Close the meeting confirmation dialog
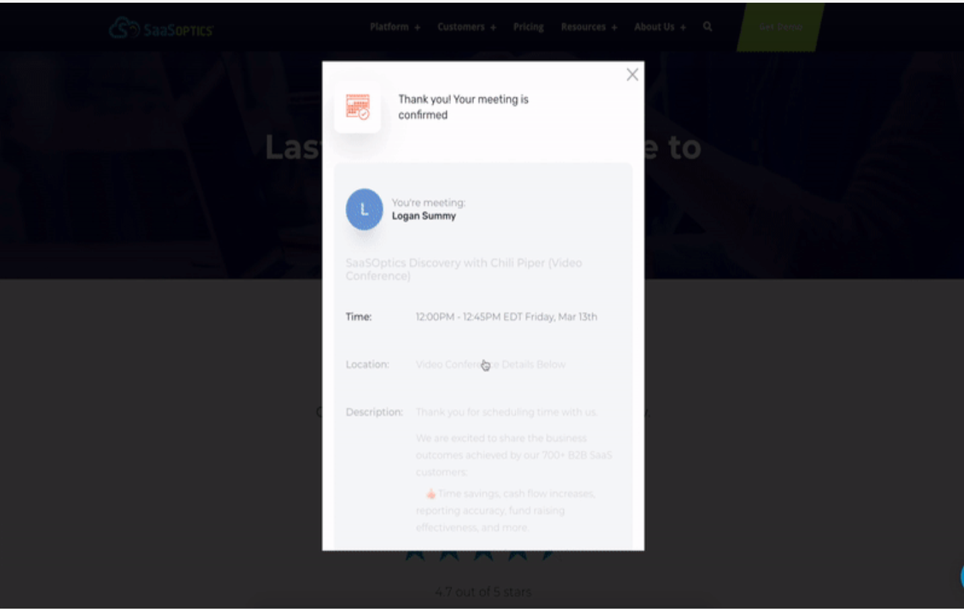The height and width of the screenshot is (610, 964). 632,75
